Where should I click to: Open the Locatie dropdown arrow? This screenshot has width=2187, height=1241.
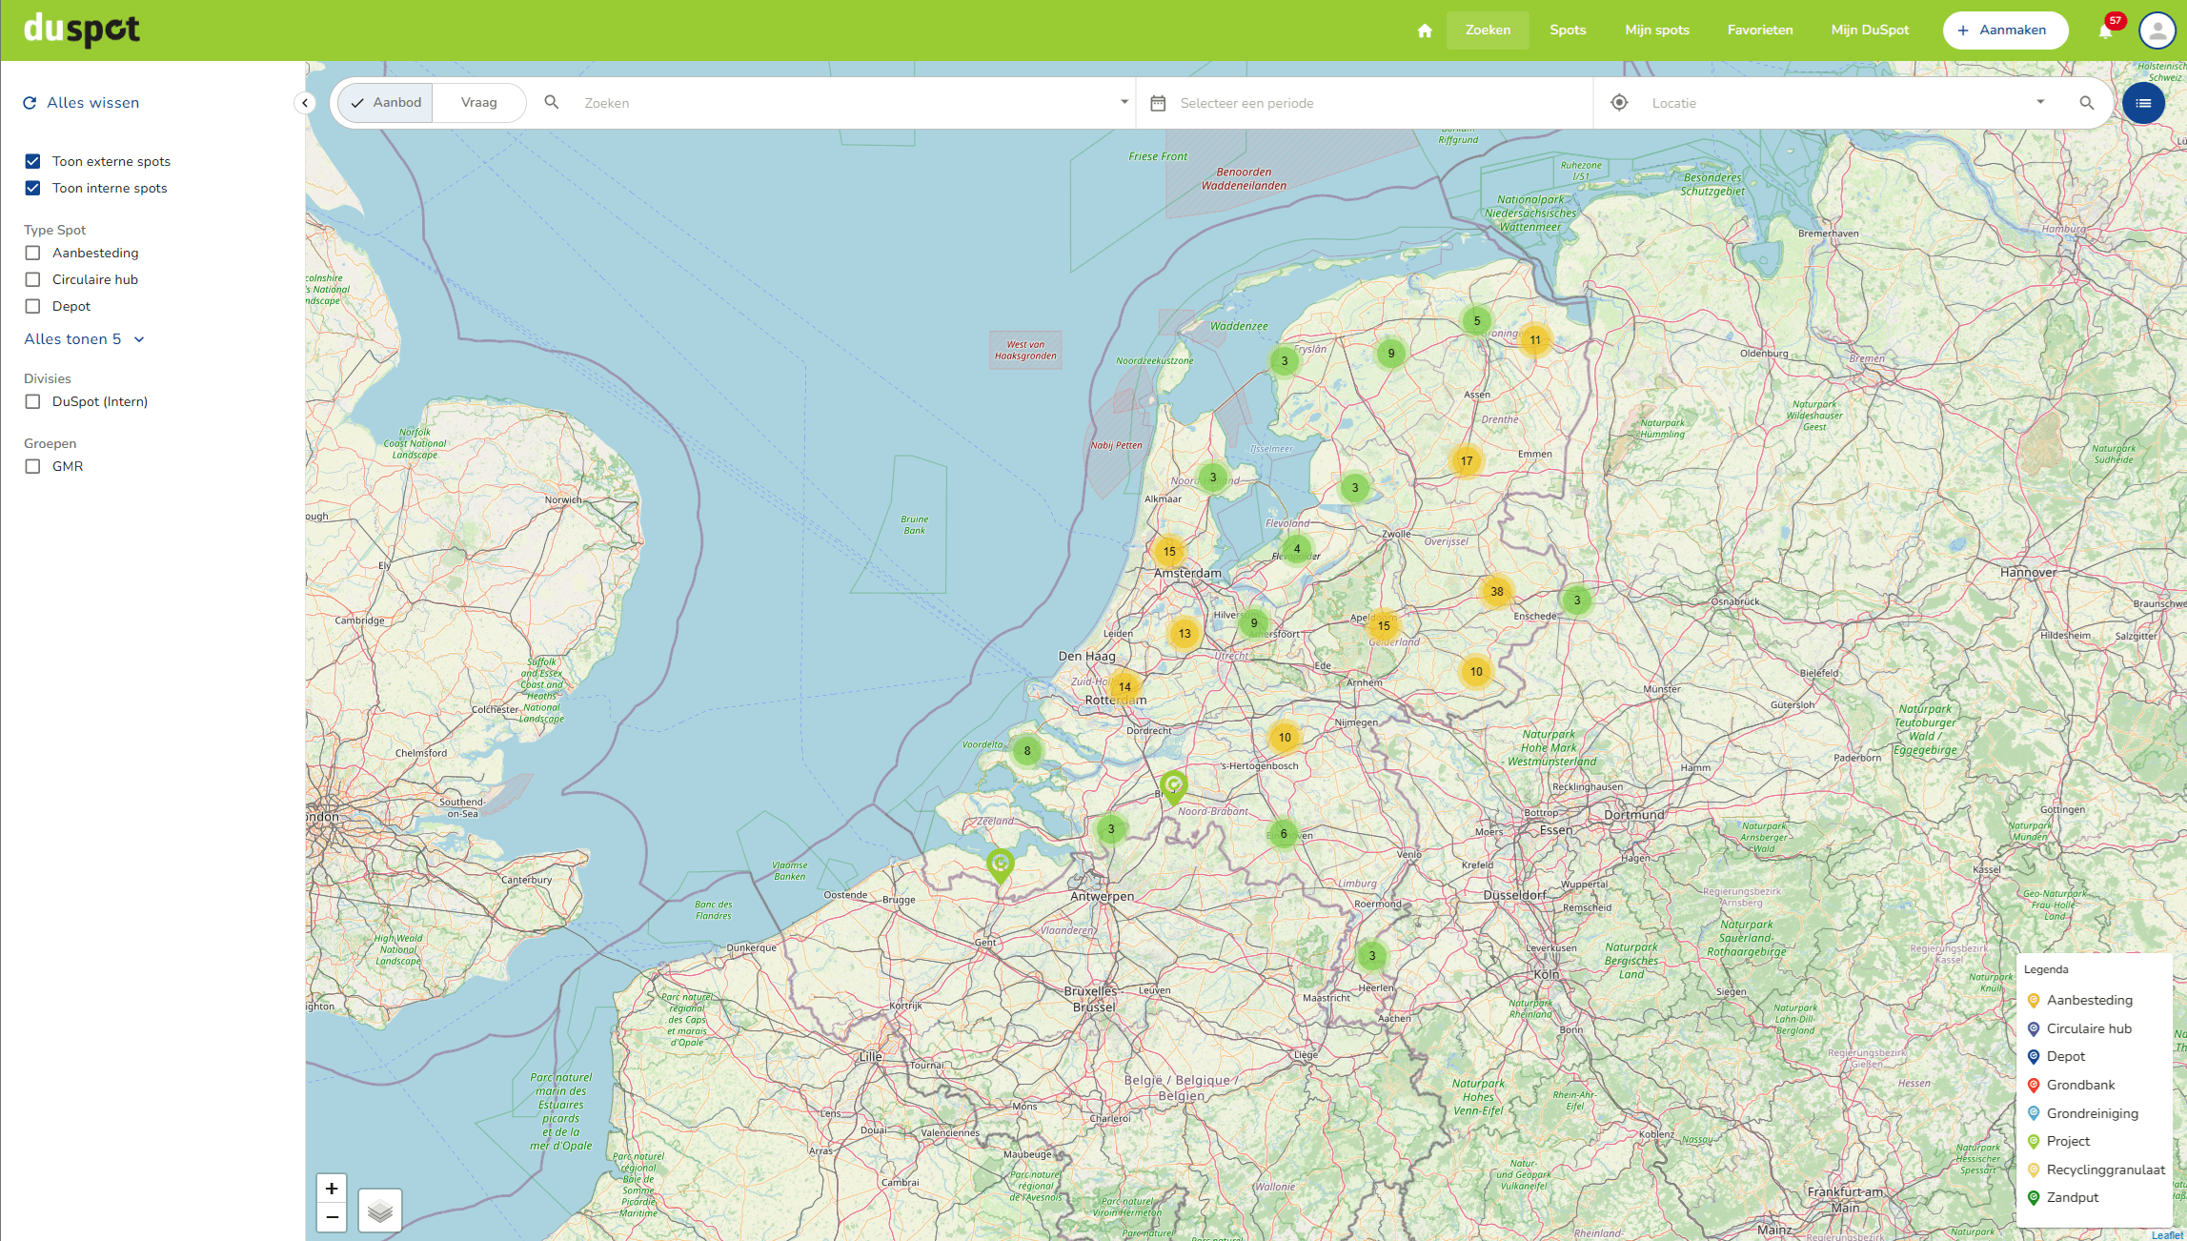[2040, 102]
